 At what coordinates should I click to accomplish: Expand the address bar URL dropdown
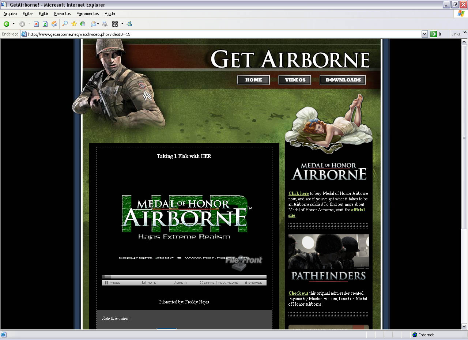pos(424,34)
